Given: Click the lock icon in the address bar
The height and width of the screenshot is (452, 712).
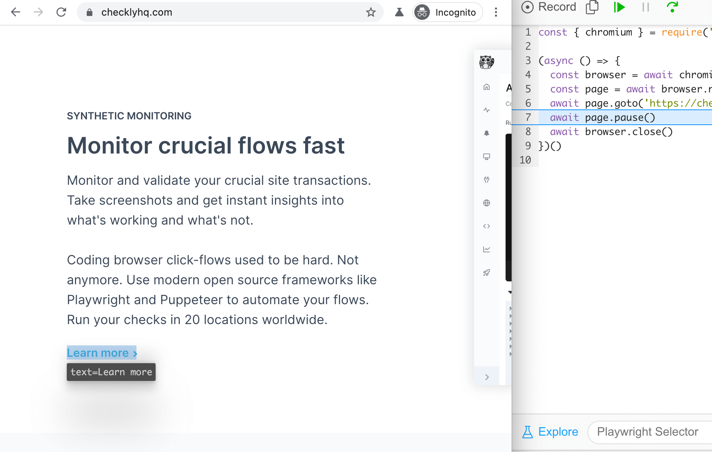Looking at the screenshot, I should (x=90, y=12).
